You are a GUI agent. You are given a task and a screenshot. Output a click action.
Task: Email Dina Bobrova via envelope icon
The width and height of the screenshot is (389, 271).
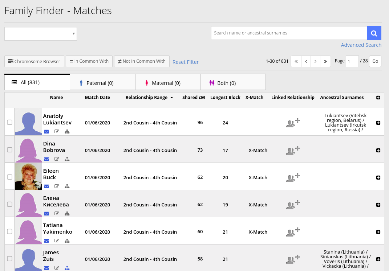click(46, 159)
